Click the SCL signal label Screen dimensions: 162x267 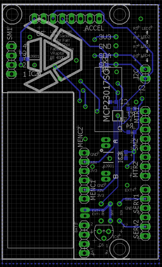[105, 65]
